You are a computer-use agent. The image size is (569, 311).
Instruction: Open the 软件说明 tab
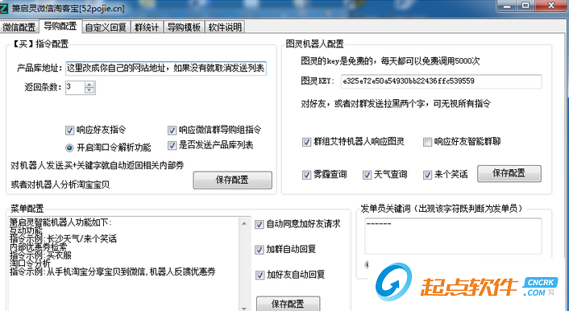pos(225,27)
